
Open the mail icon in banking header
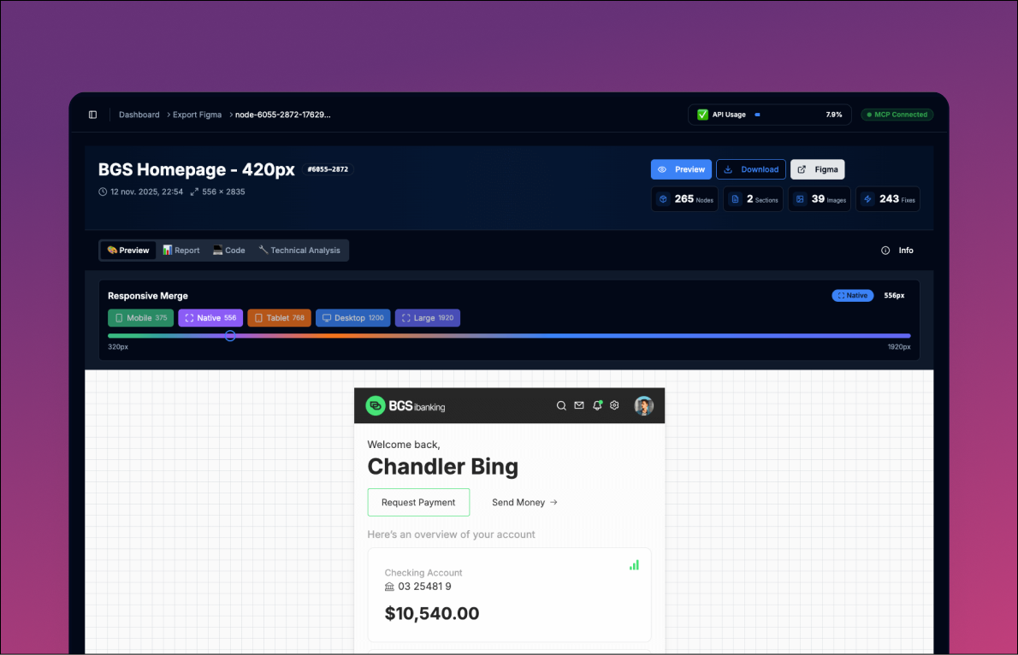tap(579, 405)
